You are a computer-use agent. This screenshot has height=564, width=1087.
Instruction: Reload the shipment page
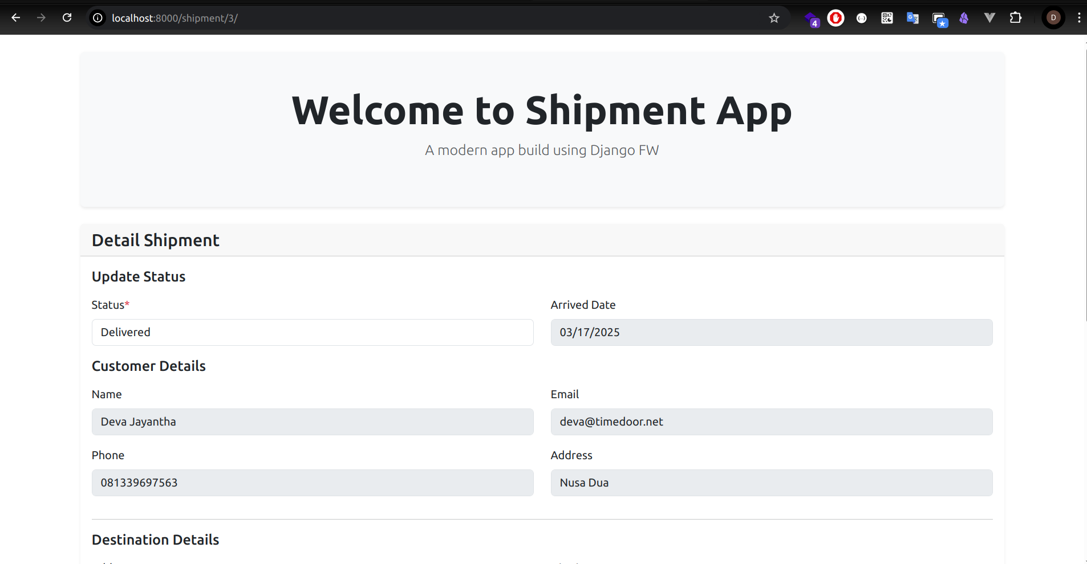67,18
